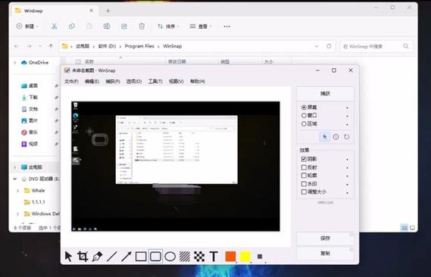Click the repeat last capture icon
431x277 pixels.
click(x=347, y=137)
